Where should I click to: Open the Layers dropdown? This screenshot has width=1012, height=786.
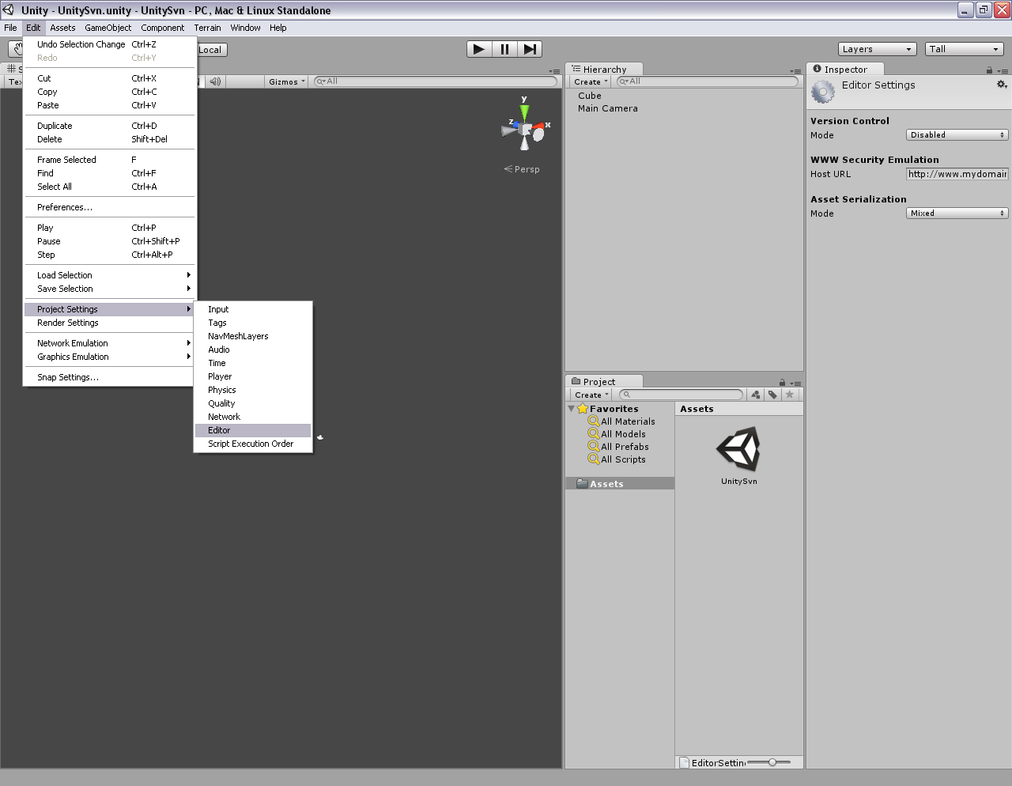coord(877,49)
